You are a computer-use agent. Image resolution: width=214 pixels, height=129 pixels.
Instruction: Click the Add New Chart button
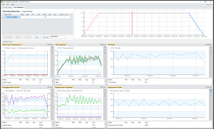[8, 41]
